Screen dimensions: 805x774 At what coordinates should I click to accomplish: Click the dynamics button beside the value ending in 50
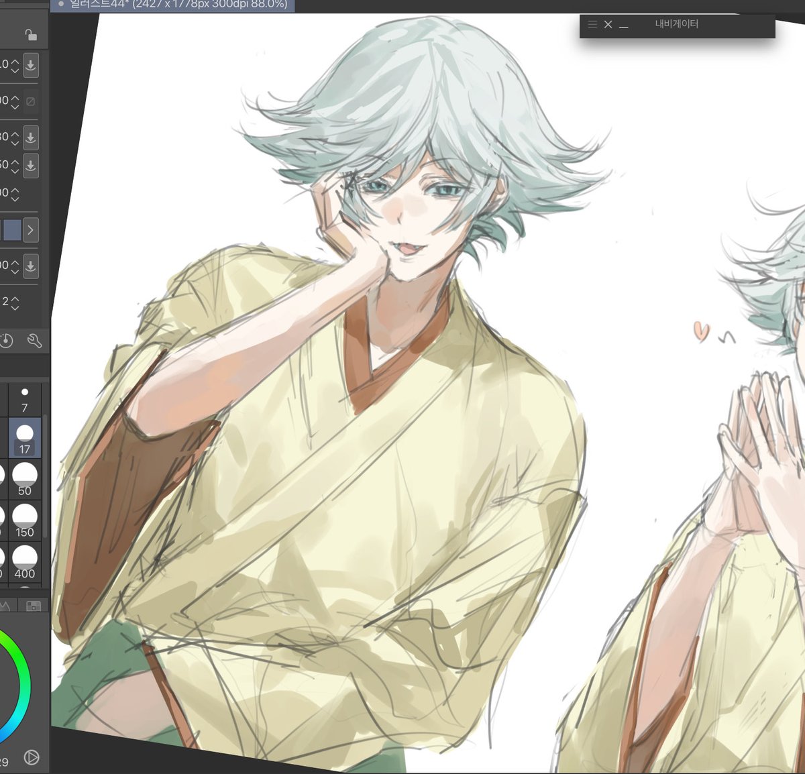pyautogui.click(x=31, y=164)
